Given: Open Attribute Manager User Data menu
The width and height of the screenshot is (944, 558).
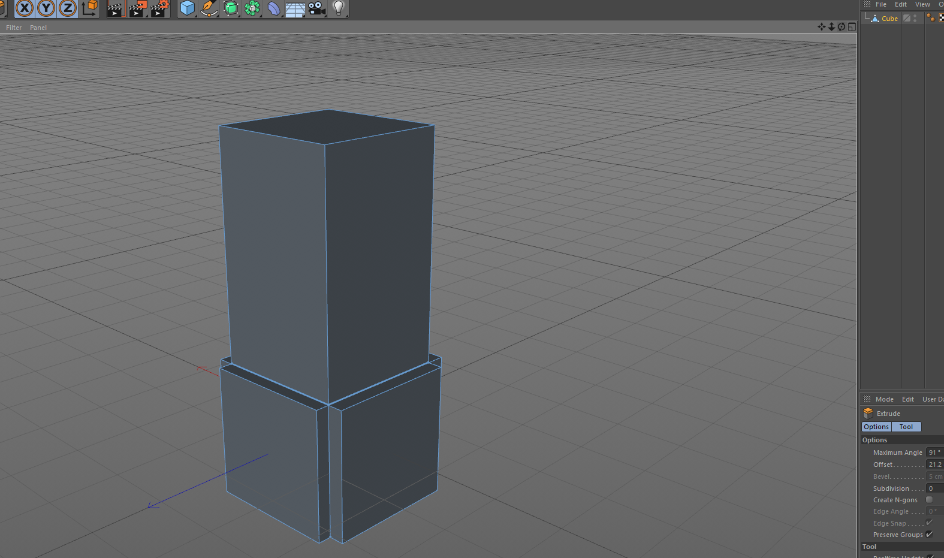Looking at the screenshot, I should (933, 399).
